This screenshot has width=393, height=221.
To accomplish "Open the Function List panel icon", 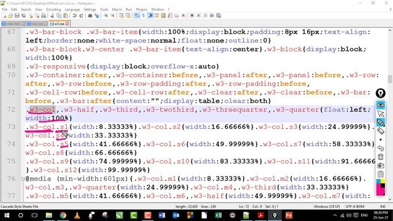I will [x=170, y=15].
